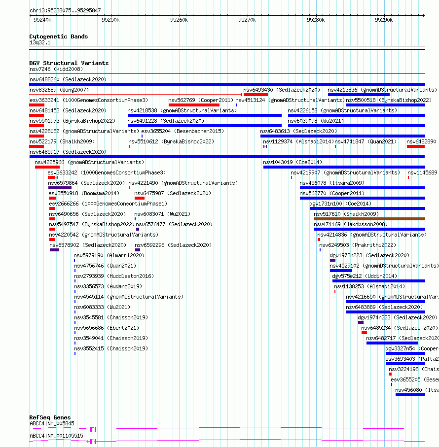Open nsv3552415 (Chaisson2019) variant
The height and width of the screenshot is (447, 439).
(x=111, y=348)
